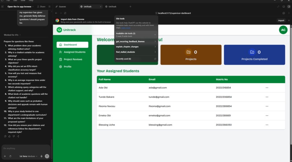292x162 pixels.
Task: Click the Share button in chat header
Action: [x=41, y=7]
